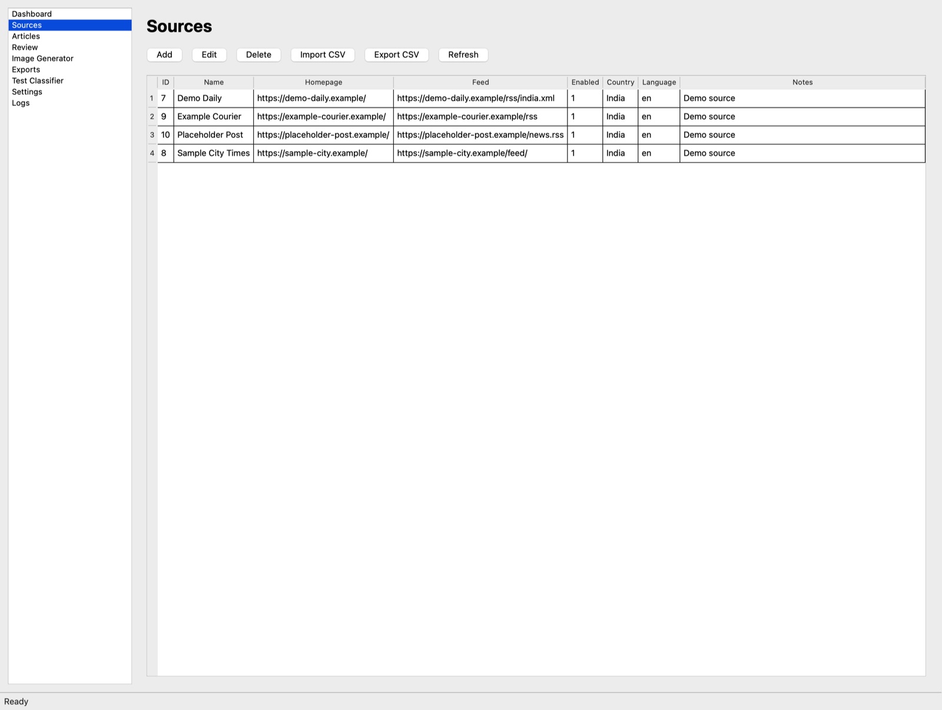942x710 pixels.
Task: Click 'https://placeholder-post.example/news.rss' feed cell
Action: pos(480,135)
